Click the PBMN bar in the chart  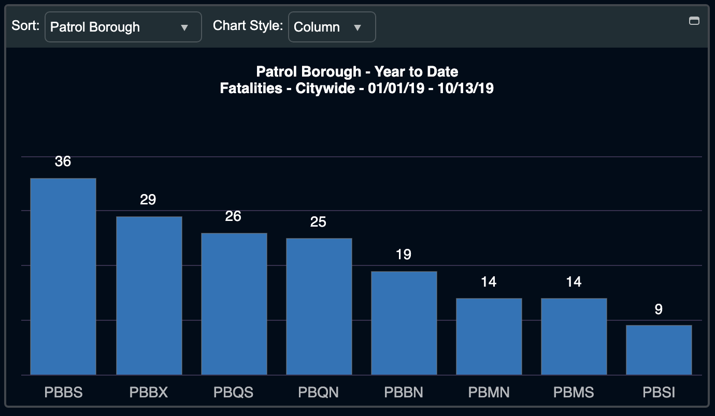(489, 336)
